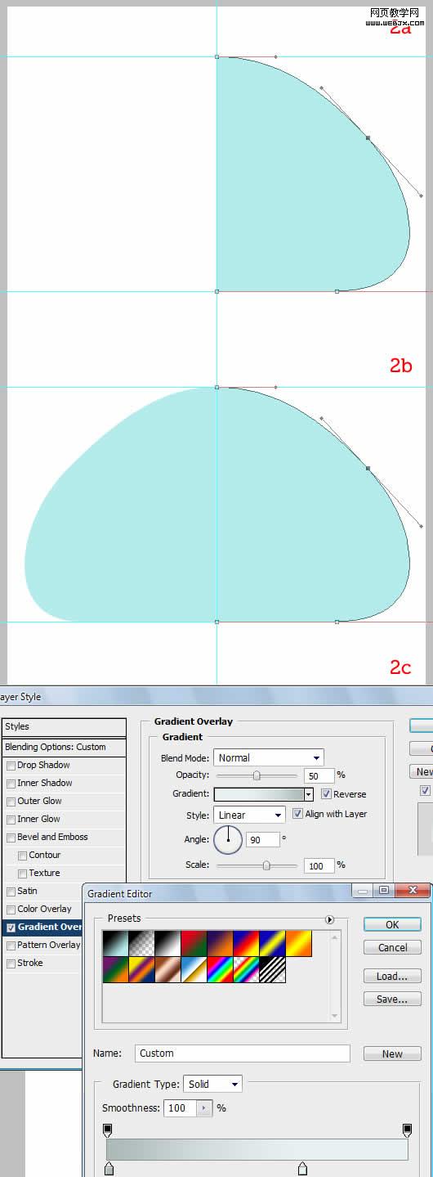Open Blending Options: Custom
The image size is (433, 1177).
(64, 747)
